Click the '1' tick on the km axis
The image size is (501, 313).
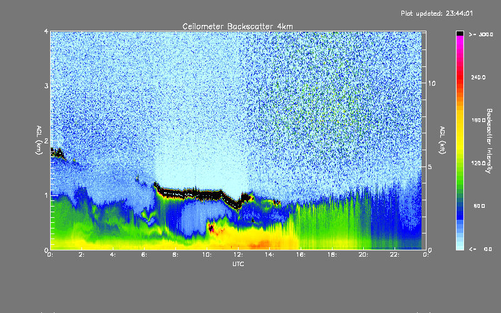coord(46,195)
